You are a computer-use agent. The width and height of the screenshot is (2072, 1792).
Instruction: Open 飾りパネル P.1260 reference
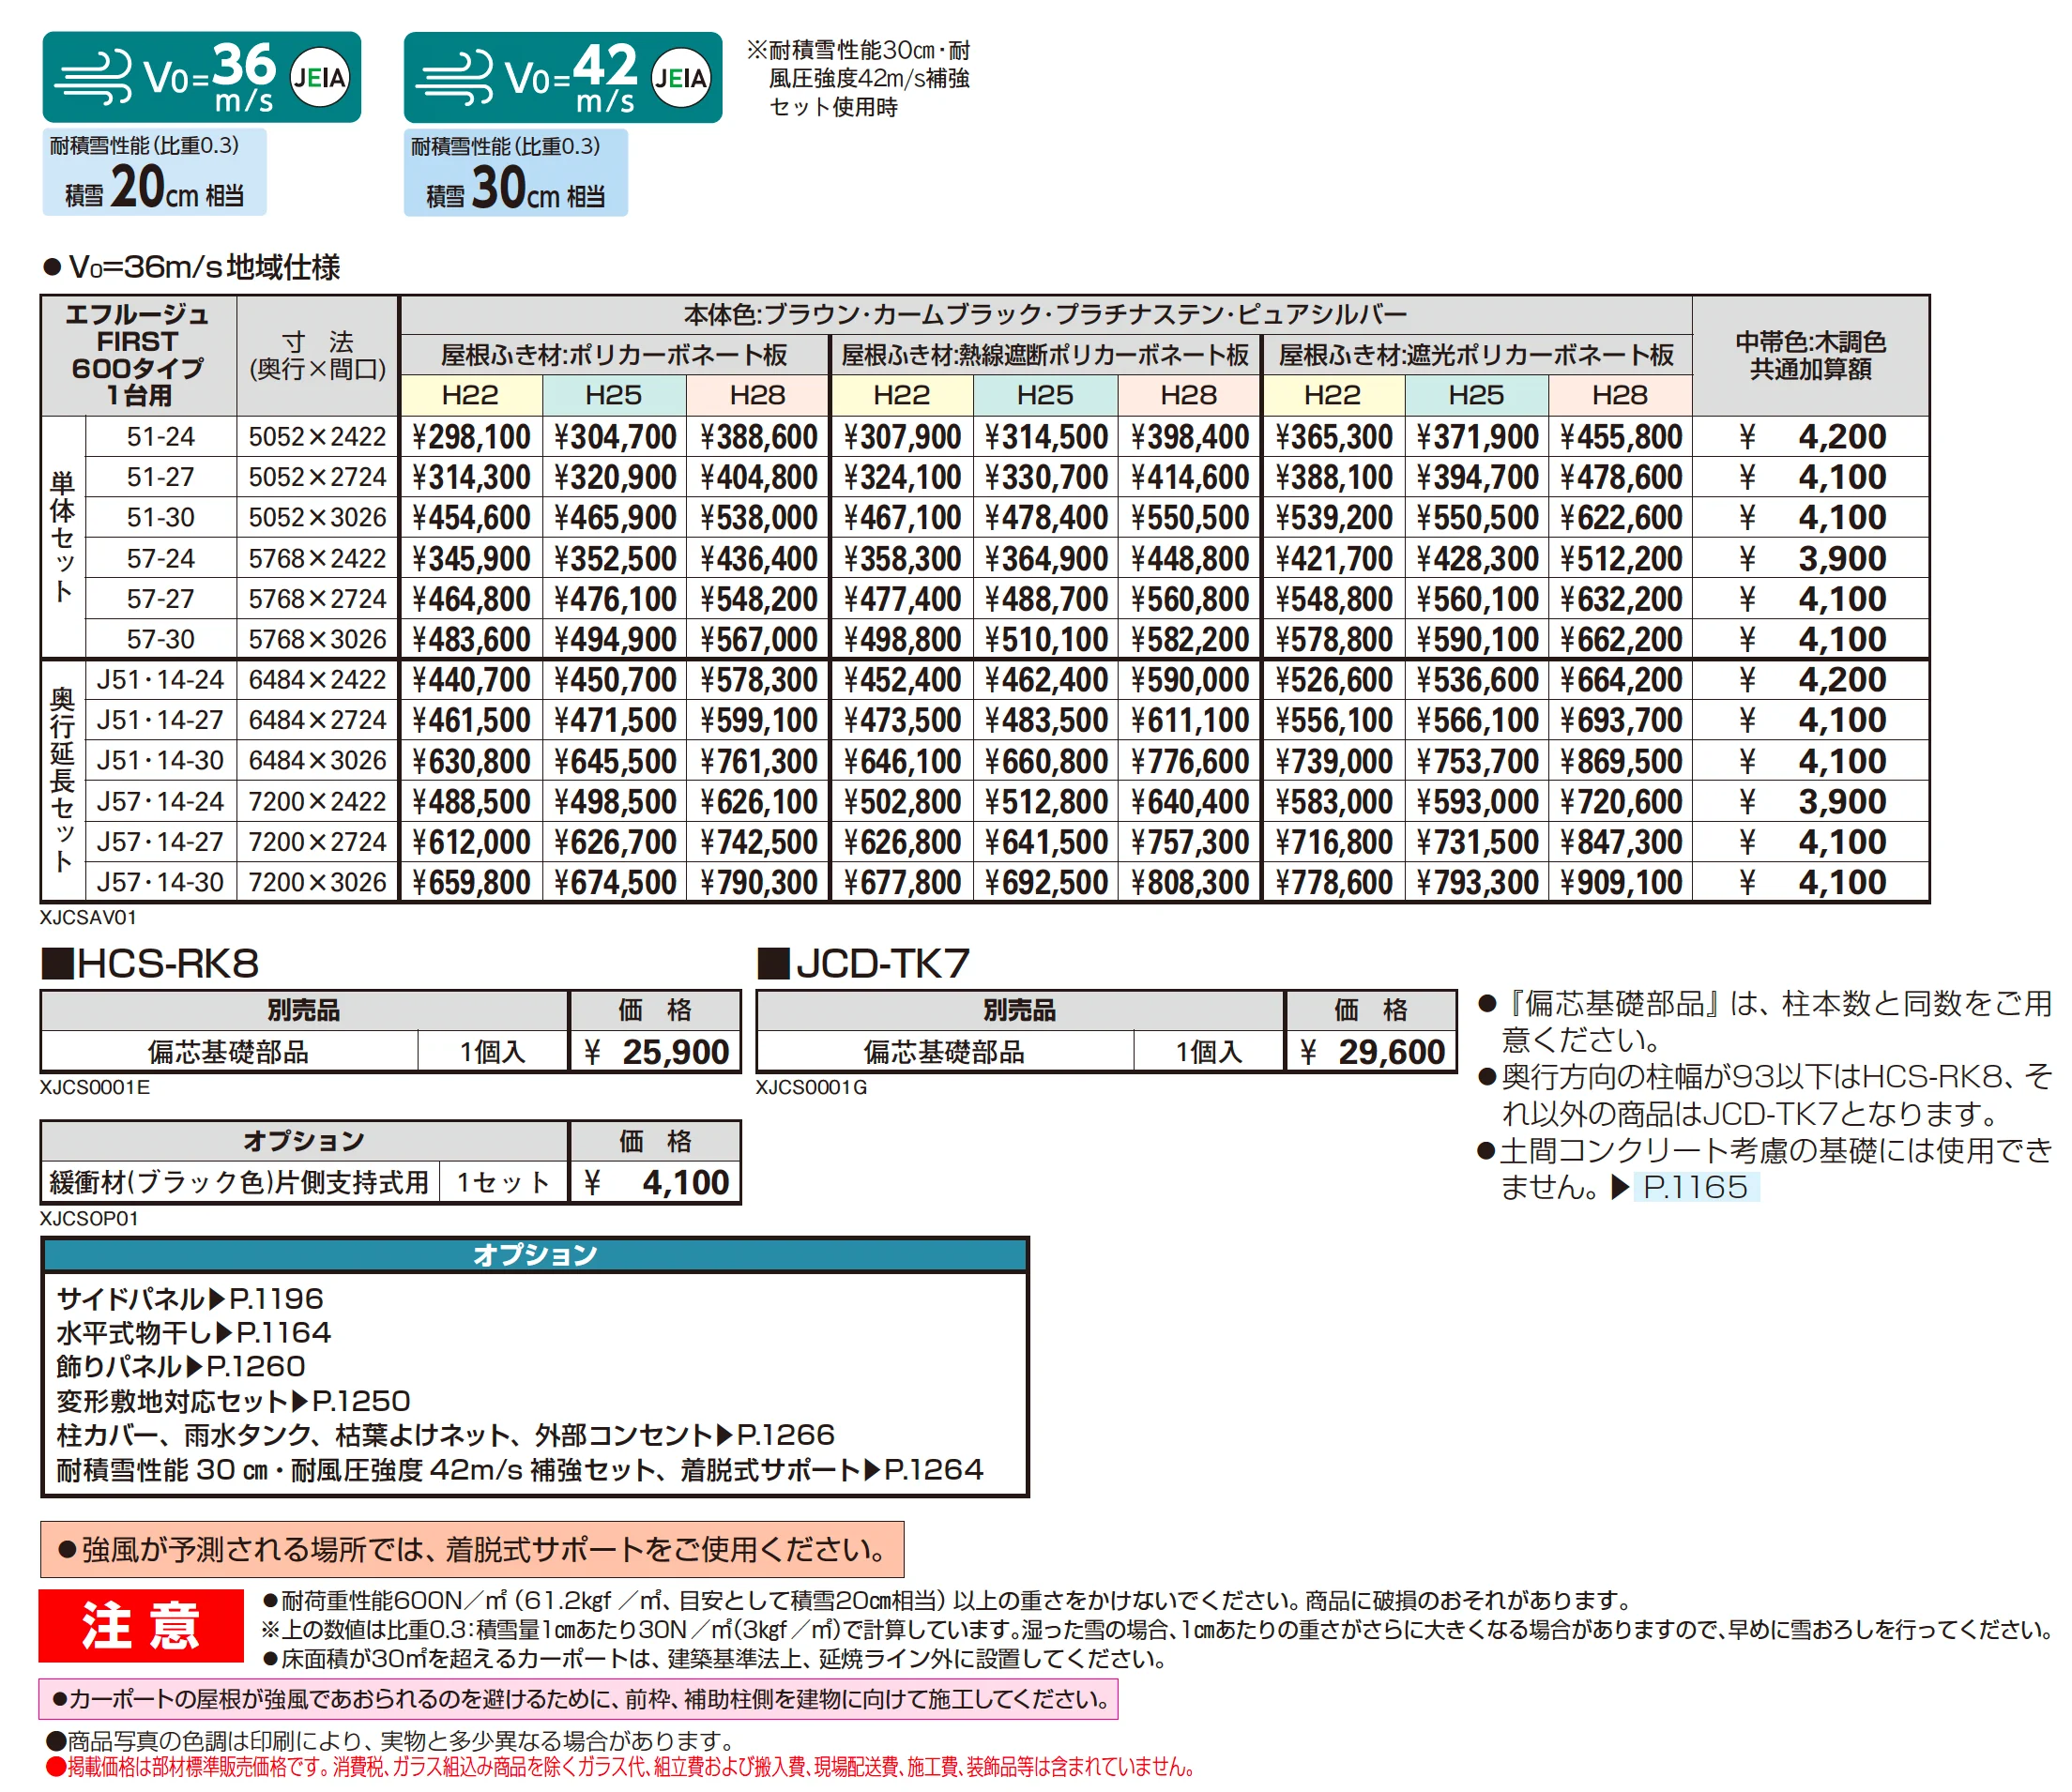coord(180,1367)
